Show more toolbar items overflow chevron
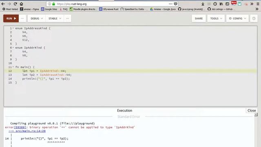Screen dimensions: 261x147 click(252, 4)
